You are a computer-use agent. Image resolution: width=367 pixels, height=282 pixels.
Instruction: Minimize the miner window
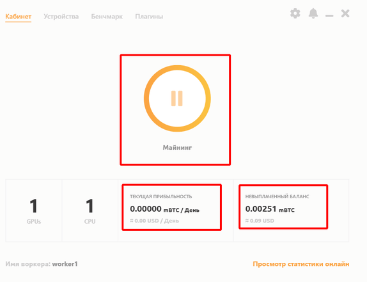point(329,16)
